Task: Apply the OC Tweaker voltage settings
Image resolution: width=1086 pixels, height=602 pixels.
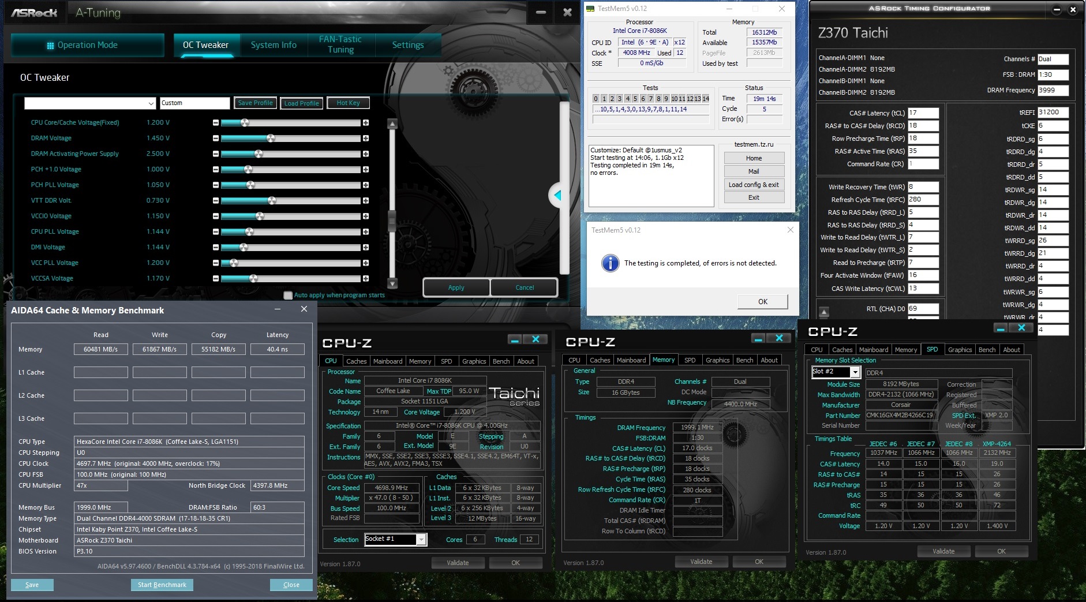Action: [x=456, y=287]
